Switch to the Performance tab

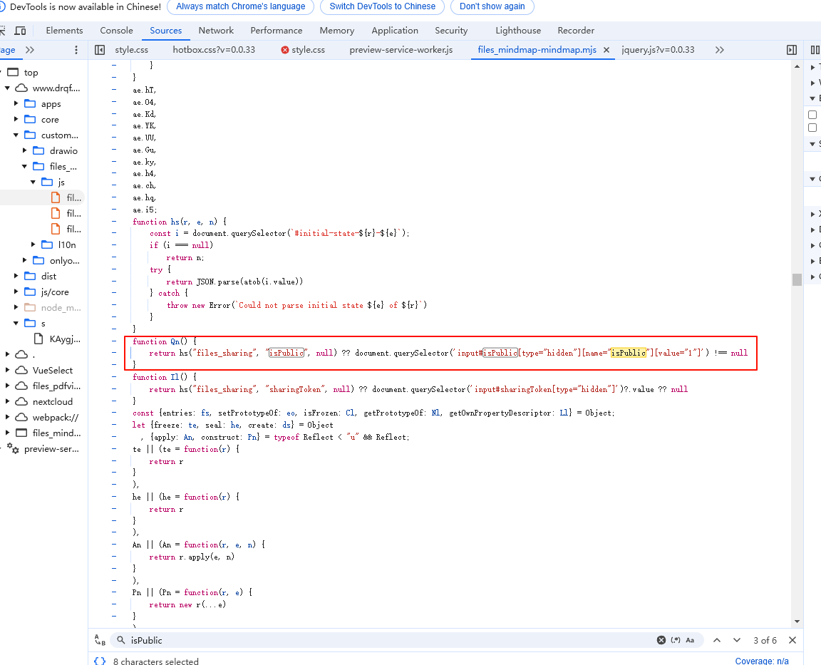tap(277, 31)
